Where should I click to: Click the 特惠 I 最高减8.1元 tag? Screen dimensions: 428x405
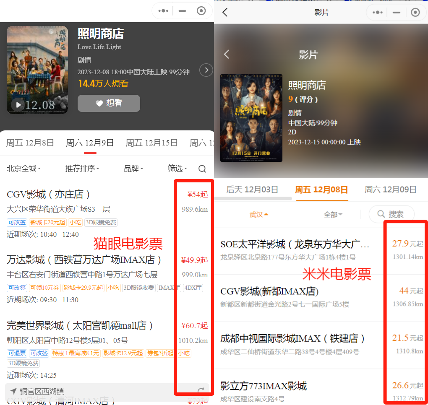76,353
